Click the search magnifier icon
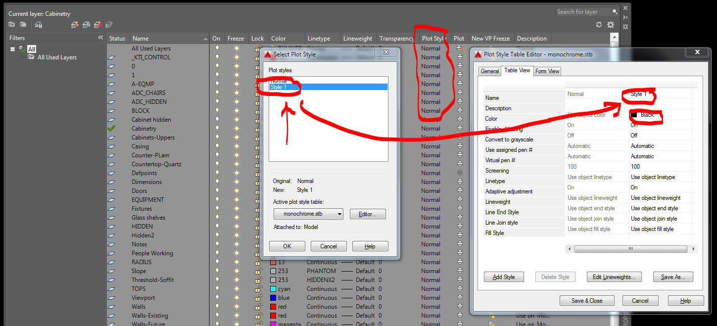This screenshot has height=326, width=717. point(615,12)
